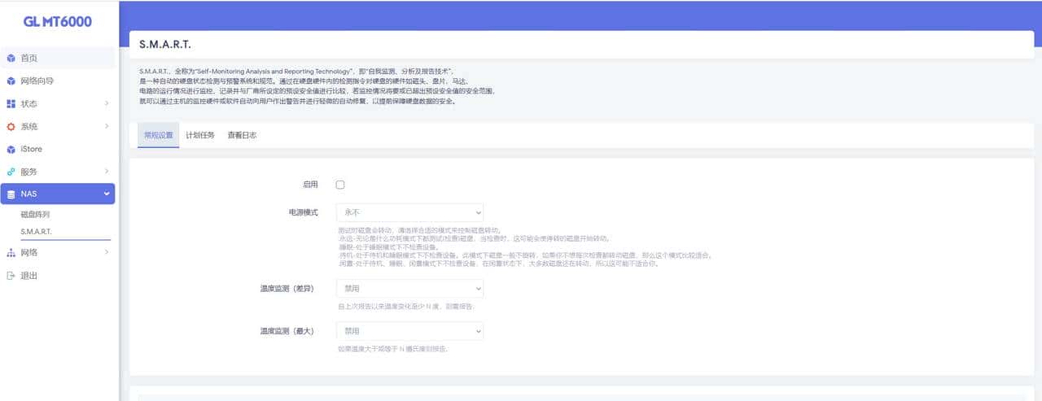Screen dimensions: 1042x401
Task: Click the 服务 menu label
Action: (x=29, y=172)
